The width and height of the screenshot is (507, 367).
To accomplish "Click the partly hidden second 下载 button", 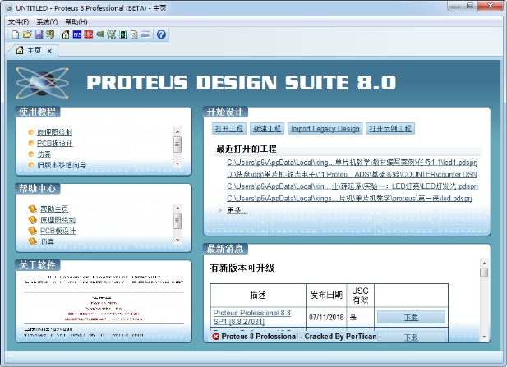I will pos(411,337).
